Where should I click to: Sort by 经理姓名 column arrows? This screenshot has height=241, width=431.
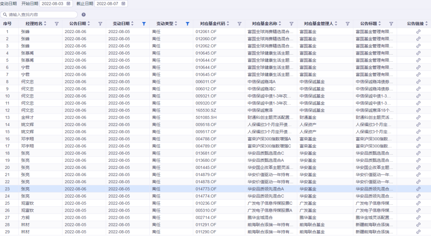[x=45, y=24]
